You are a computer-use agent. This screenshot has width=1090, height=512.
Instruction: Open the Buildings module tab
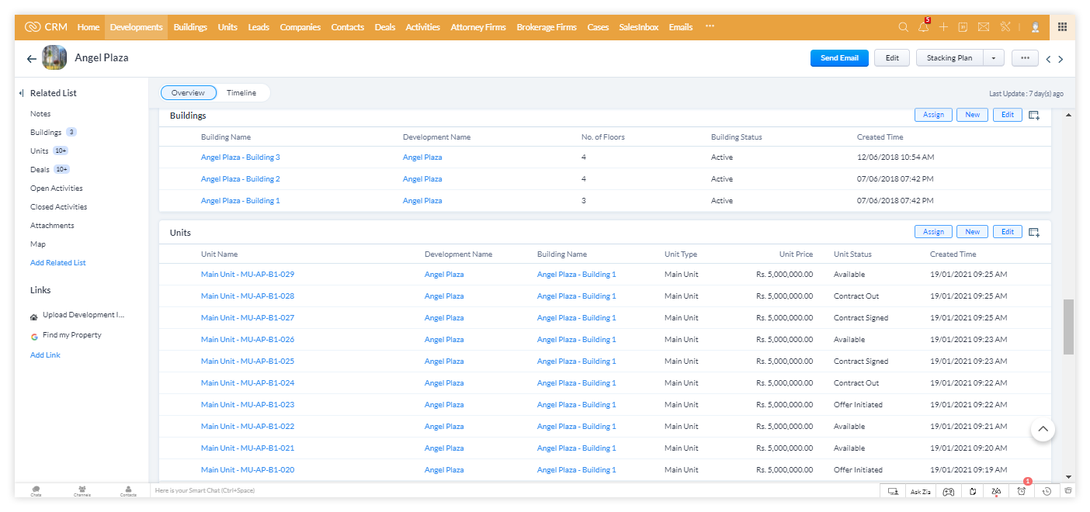point(190,27)
